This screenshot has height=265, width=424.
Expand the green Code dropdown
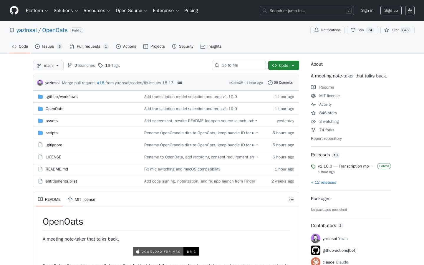pos(283,65)
